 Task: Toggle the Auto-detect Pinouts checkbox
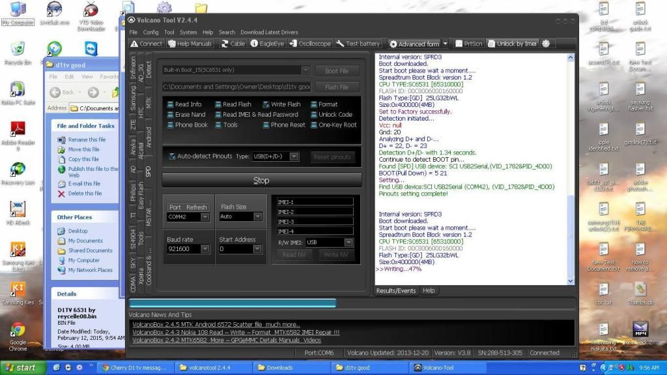(x=172, y=157)
